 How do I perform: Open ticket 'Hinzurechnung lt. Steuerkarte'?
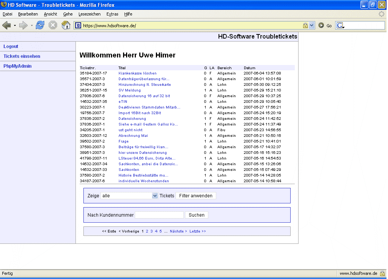145,85
